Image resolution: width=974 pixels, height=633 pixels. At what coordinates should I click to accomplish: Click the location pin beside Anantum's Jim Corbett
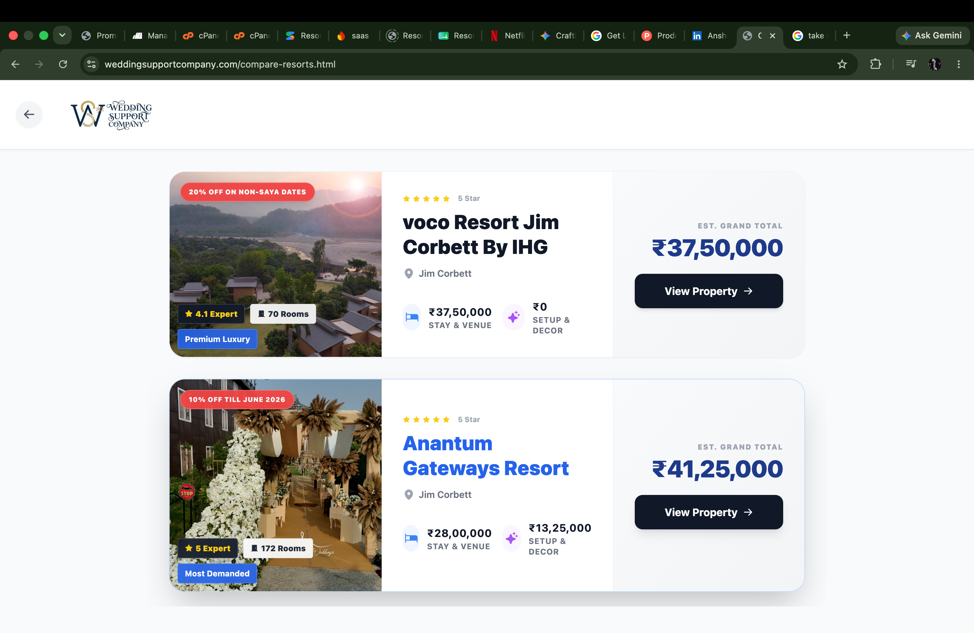click(408, 495)
